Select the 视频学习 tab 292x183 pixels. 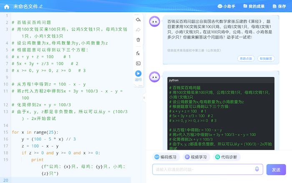196,157
